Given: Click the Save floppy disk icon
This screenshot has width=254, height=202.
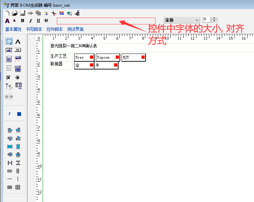Looking at the screenshot, I should pos(23,13).
